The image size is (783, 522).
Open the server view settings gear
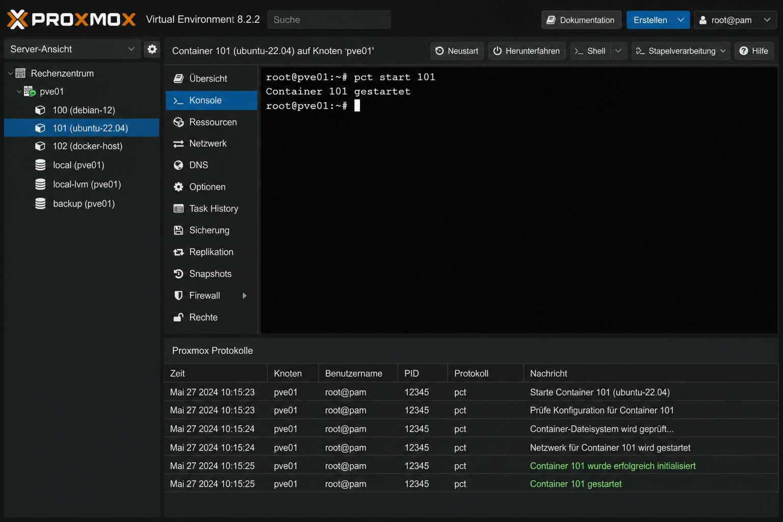pyautogui.click(x=152, y=49)
